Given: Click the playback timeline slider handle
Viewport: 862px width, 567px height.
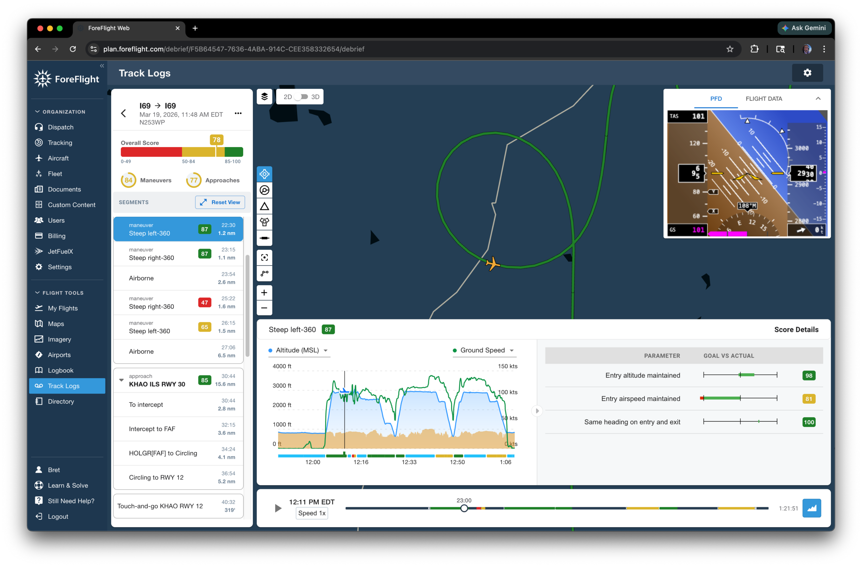Looking at the screenshot, I should click(464, 508).
